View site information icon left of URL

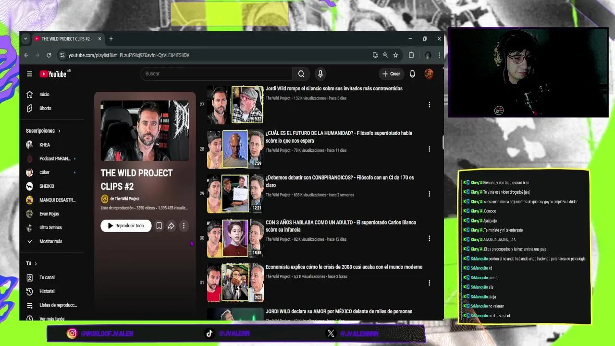coord(62,55)
